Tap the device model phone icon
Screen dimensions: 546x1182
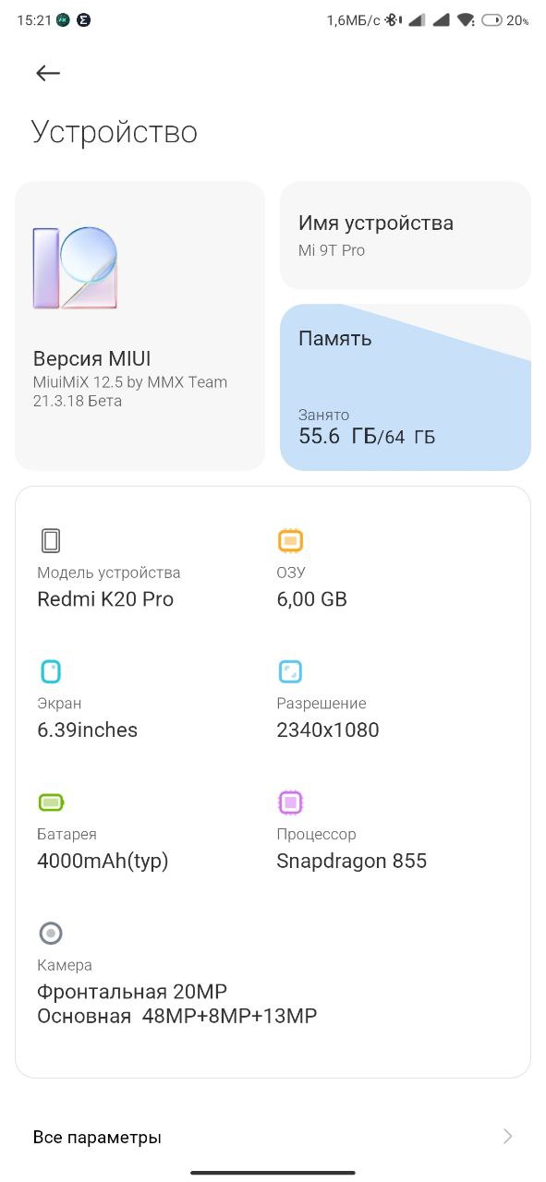pyautogui.click(x=51, y=540)
